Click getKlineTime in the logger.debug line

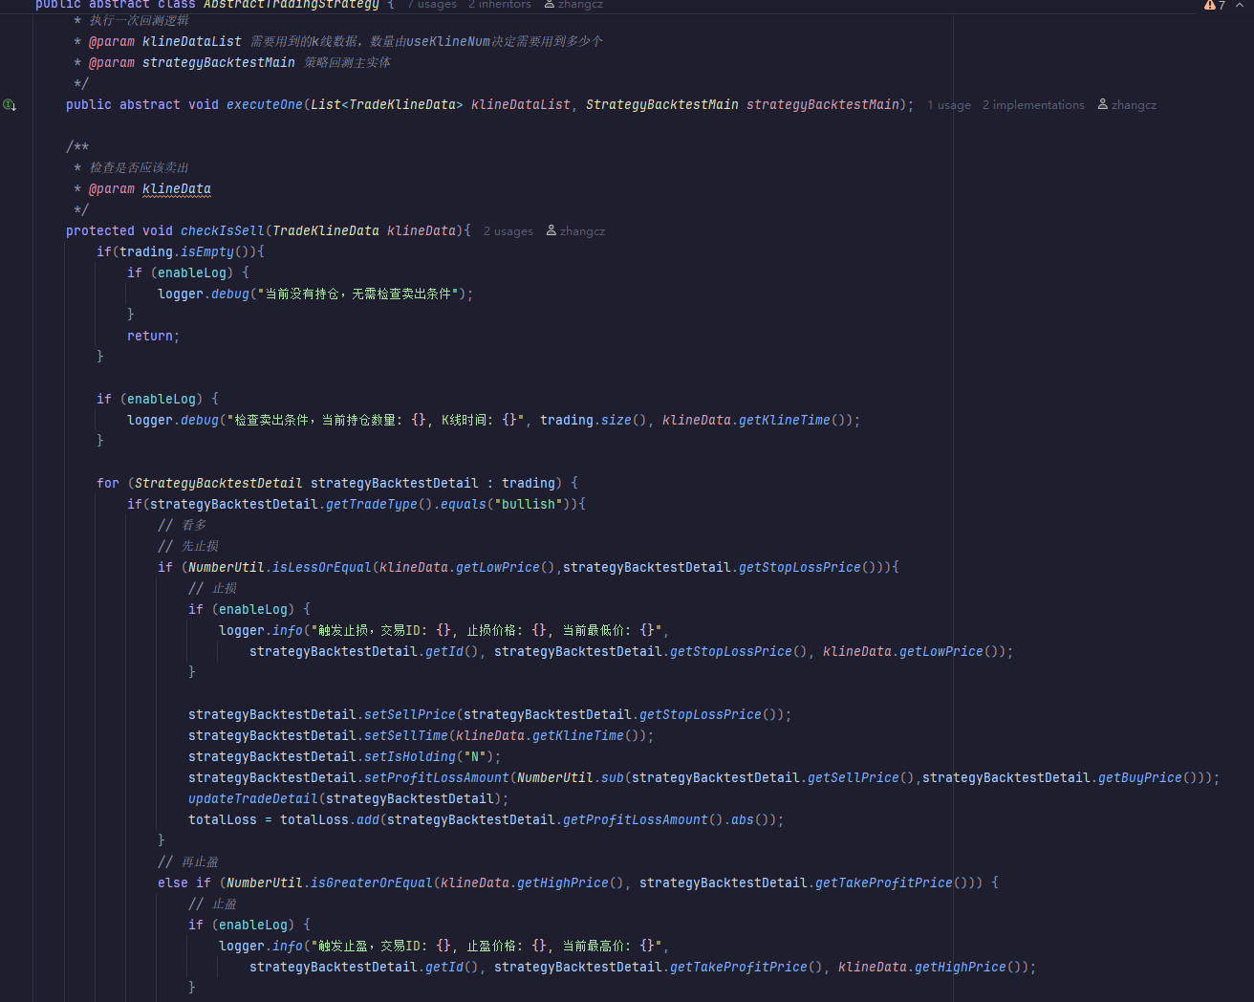[x=785, y=421]
